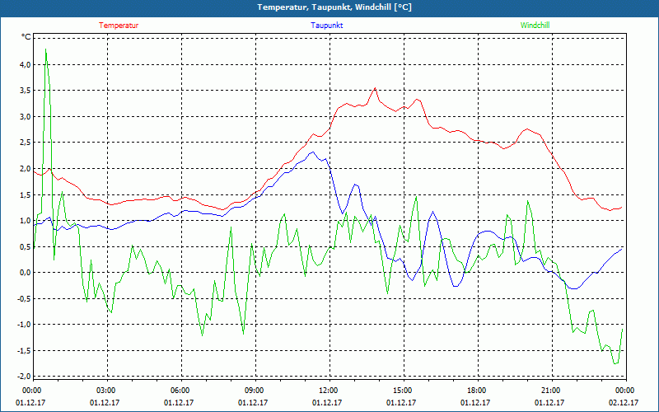
Task: Click the 0,5 y-axis value
Action: pos(25,246)
